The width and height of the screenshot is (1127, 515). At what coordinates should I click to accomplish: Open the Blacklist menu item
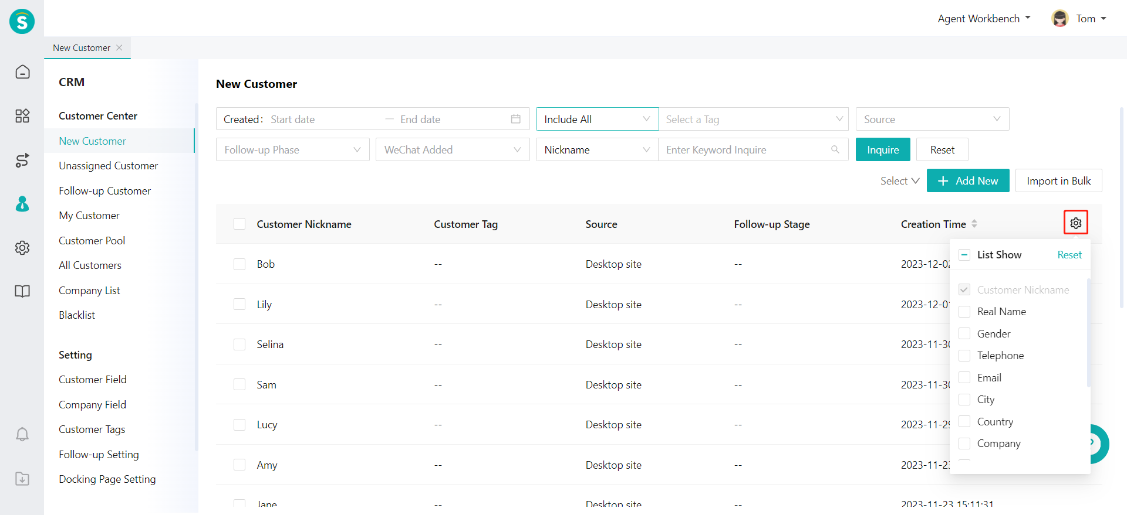77,315
